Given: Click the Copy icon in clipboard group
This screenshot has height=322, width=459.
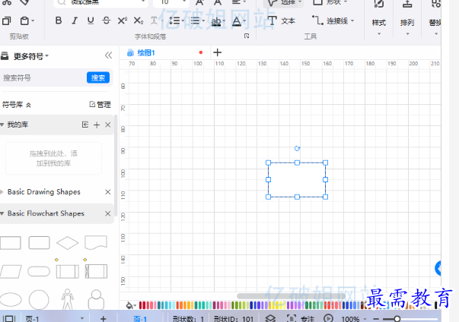Looking at the screenshot, I should 6,21.
